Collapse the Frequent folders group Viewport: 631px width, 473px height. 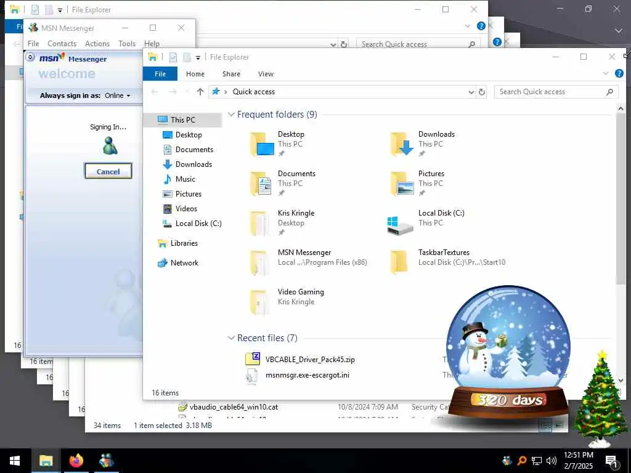(231, 115)
